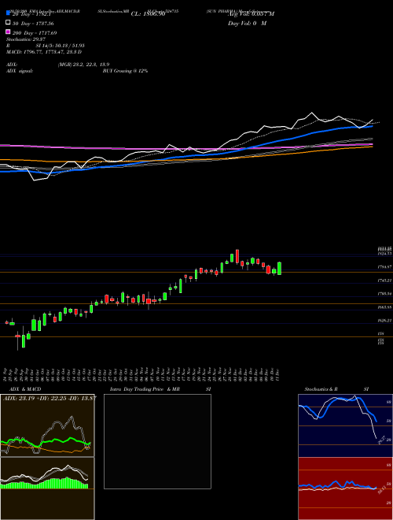Click the 'Stochastics & R' panel title
This screenshot has height=520, width=393.
click(x=321, y=389)
